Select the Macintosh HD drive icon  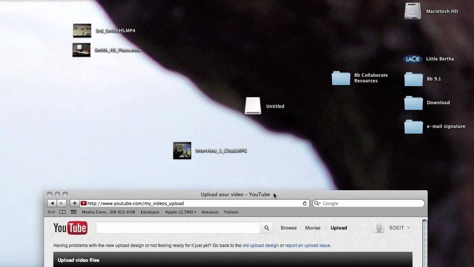pyautogui.click(x=413, y=11)
